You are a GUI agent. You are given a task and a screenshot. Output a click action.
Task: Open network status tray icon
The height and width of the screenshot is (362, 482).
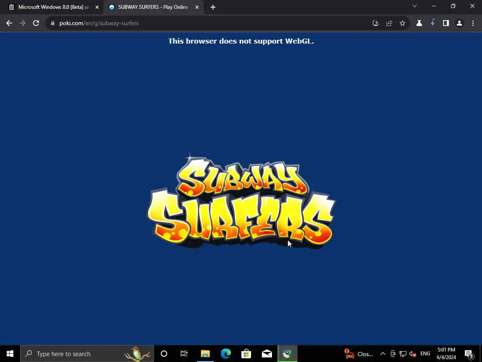(403, 354)
